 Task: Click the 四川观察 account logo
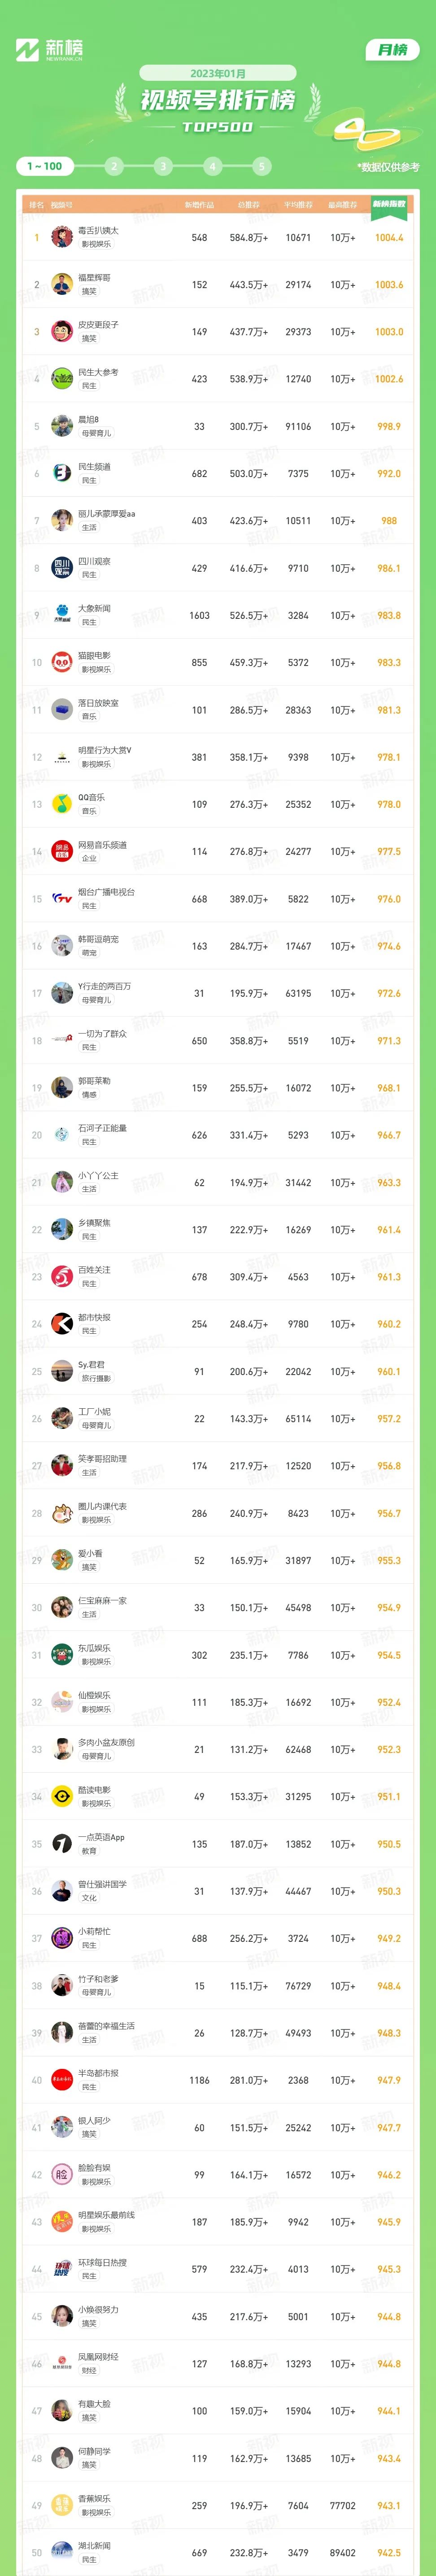pos(62,568)
